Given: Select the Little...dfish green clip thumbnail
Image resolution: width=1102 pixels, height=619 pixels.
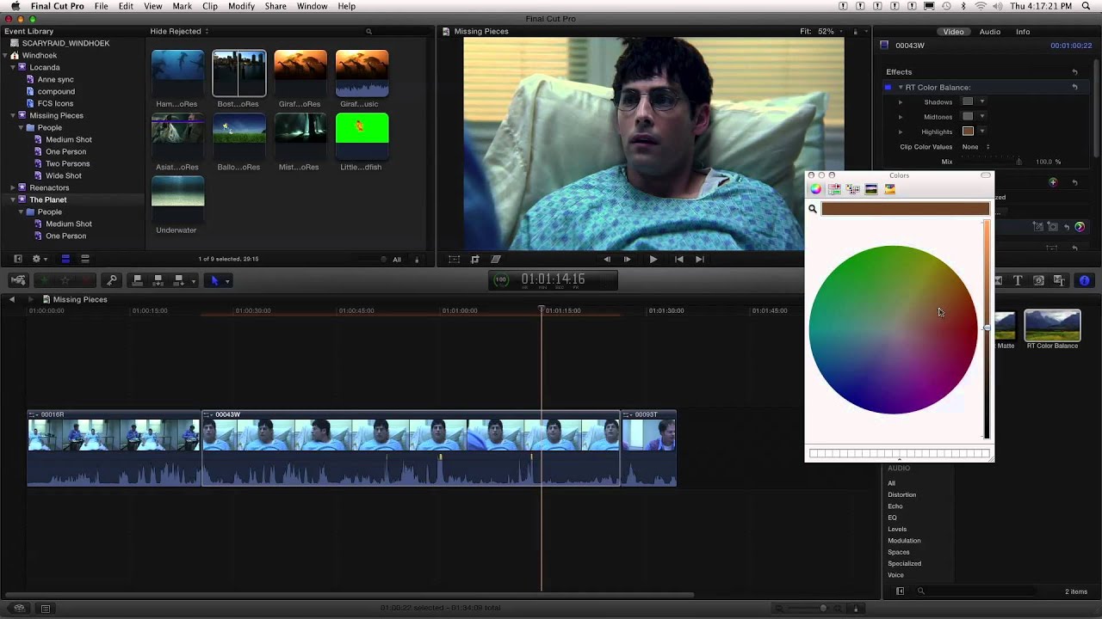Looking at the screenshot, I should tap(362, 135).
